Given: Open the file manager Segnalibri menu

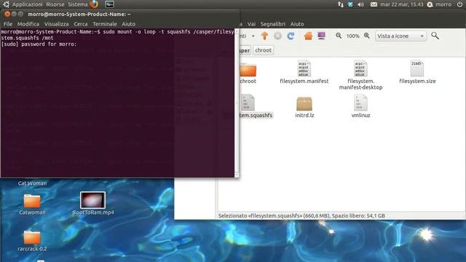Looking at the screenshot, I should tap(273, 24).
